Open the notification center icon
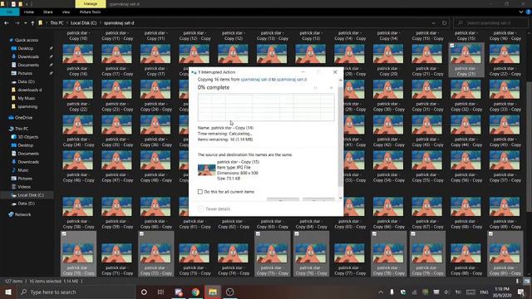This screenshot has width=532, height=299. [x=521, y=292]
